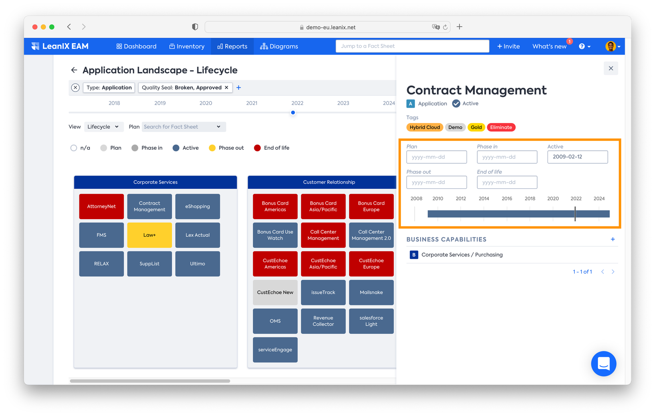The height and width of the screenshot is (416, 655).
Task: Click the Active date field 2009-02-12
Action: click(x=578, y=157)
